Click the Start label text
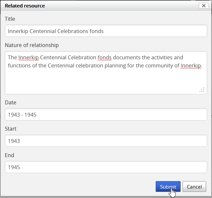Viewport: 212px width, 198px height. point(11,129)
